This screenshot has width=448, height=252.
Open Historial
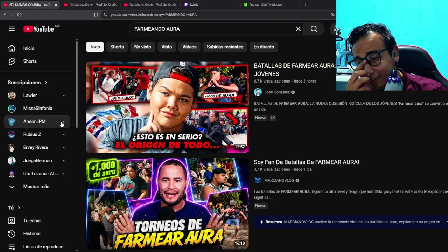[37, 234]
